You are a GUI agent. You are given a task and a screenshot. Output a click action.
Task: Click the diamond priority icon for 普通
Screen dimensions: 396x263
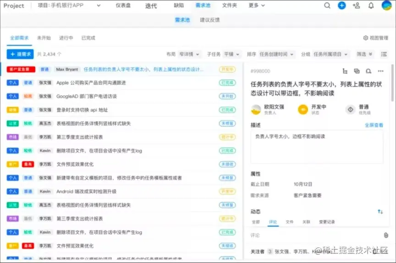(350, 110)
